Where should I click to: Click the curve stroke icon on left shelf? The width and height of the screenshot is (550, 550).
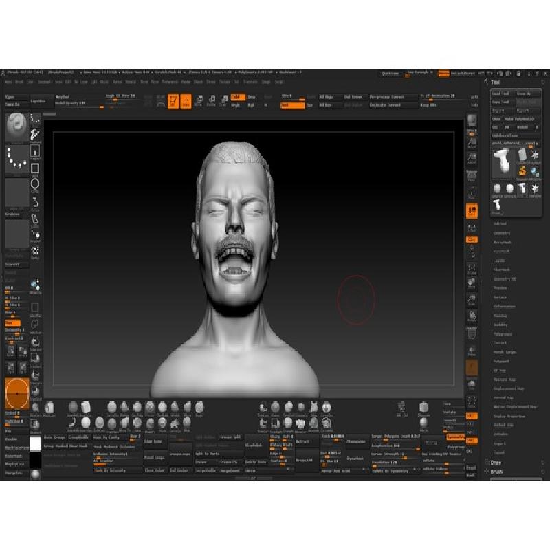click(x=35, y=202)
